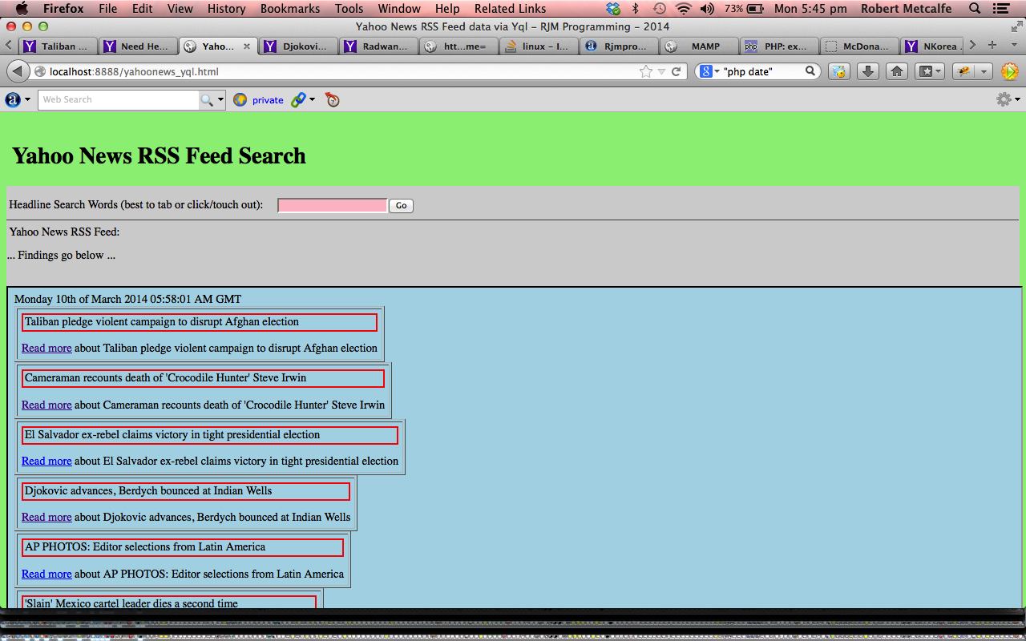
Task: Expand the chain link icon dropdown arrow
Action: click(x=312, y=99)
